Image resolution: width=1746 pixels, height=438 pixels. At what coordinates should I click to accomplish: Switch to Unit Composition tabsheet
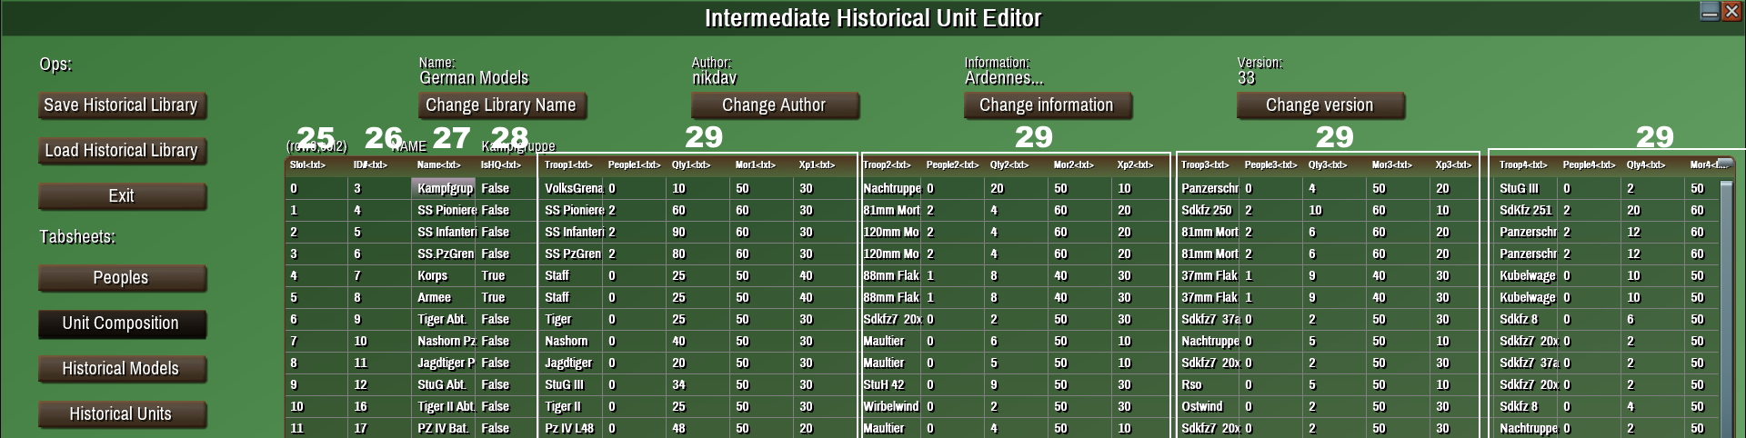click(x=122, y=324)
